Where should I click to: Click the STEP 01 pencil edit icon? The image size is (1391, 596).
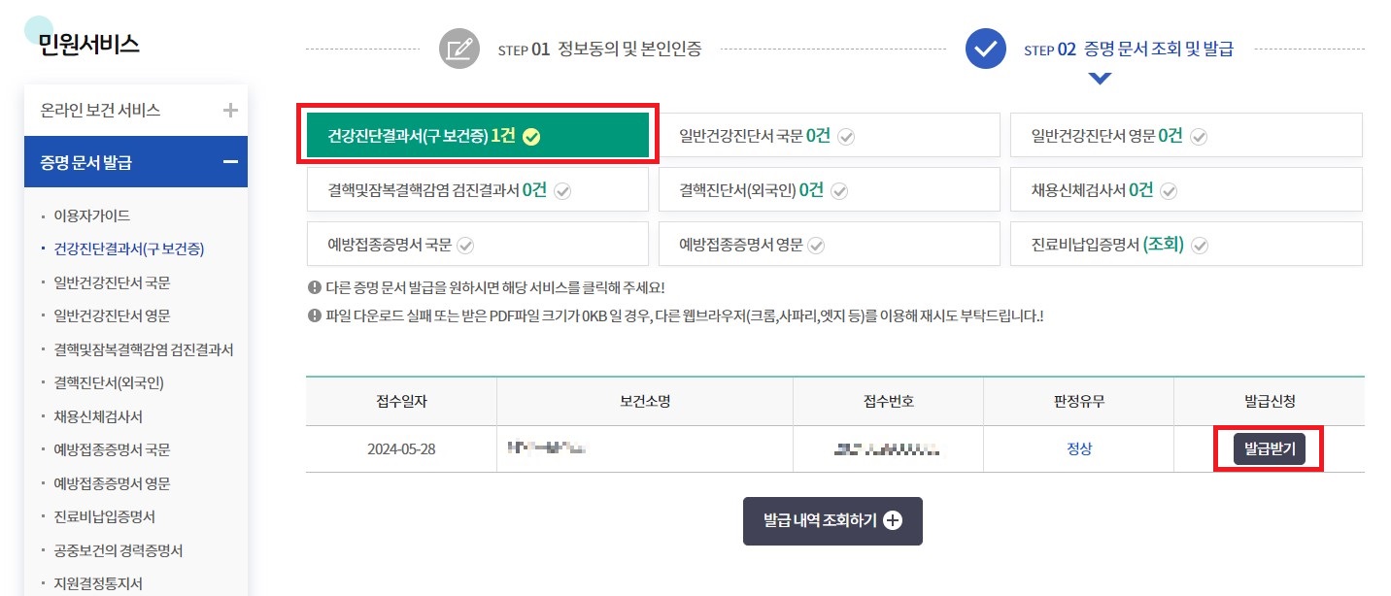tap(459, 49)
